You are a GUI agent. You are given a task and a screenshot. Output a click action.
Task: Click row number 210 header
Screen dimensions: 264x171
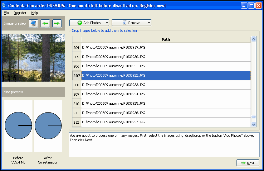click(x=76, y=103)
